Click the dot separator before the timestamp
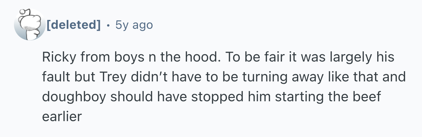Image resolution: width=422 pixels, height=137 pixels. click(x=108, y=25)
